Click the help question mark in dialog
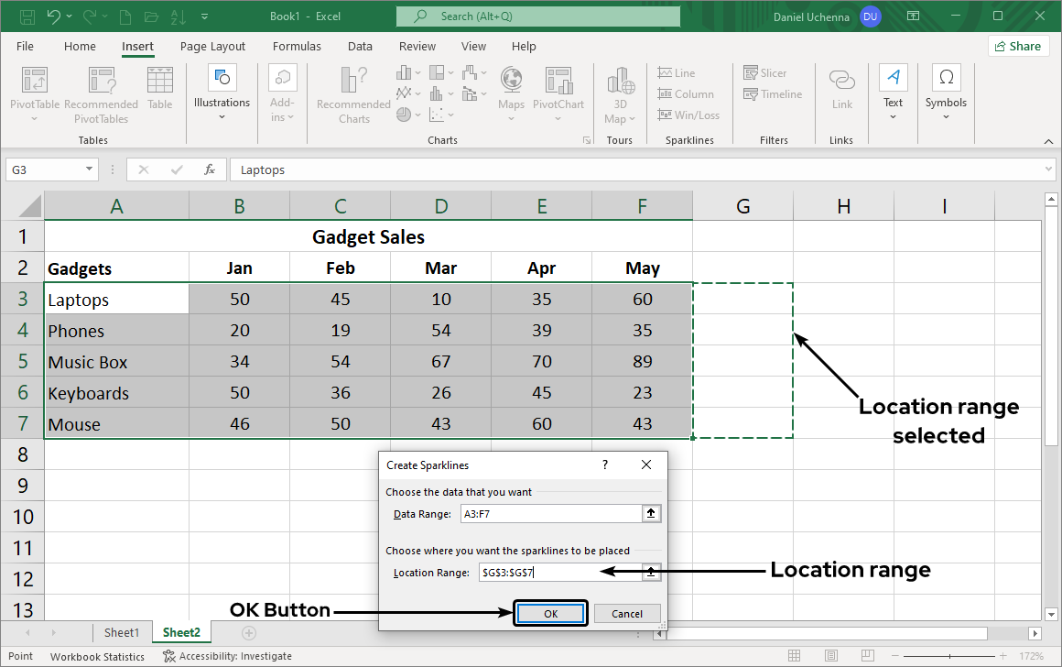This screenshot has width=1062, height=667. click(605, 465)
